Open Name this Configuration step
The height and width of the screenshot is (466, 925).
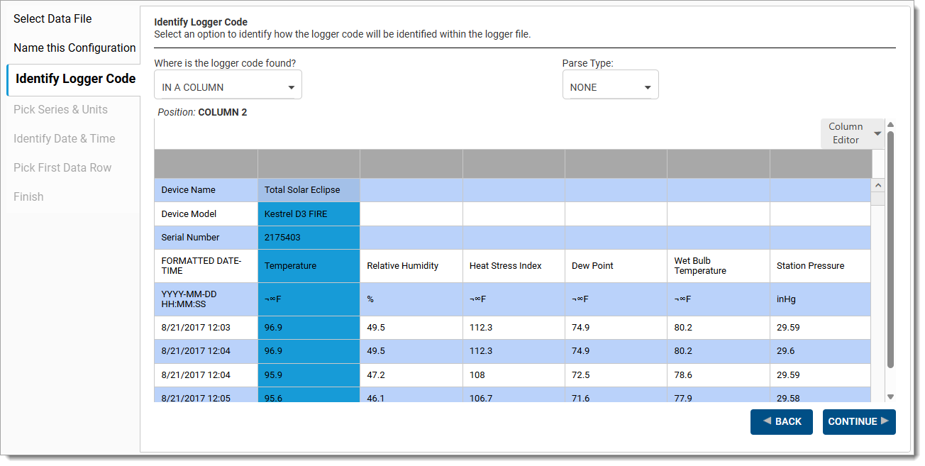click(74, 48)
